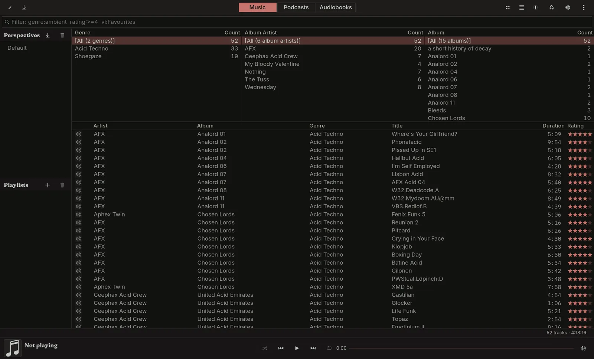
Task: Click the four-line list layout icon
Action: coord(522,7)
